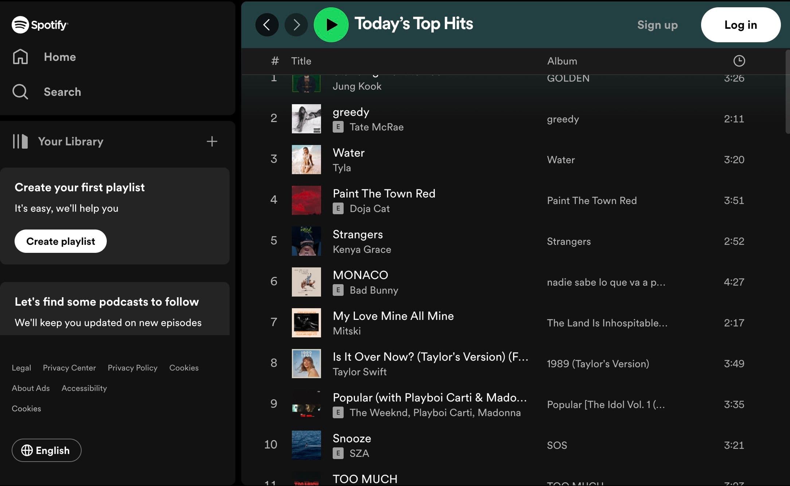790x486 pixels.
Task: Play the Today's Top Hits playlist
Action: point(331,25)
